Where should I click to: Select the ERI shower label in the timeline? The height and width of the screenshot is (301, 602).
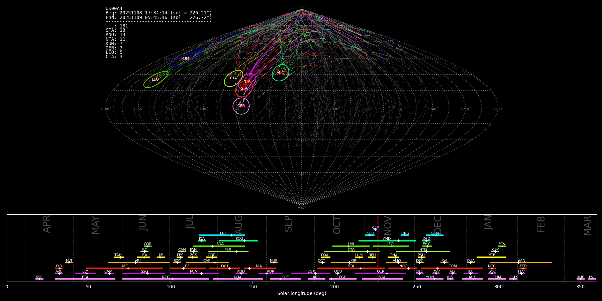pos(223,233)
